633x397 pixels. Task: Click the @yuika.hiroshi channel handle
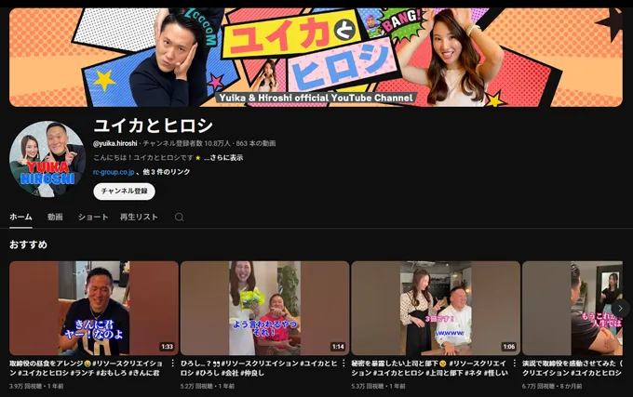115,143
